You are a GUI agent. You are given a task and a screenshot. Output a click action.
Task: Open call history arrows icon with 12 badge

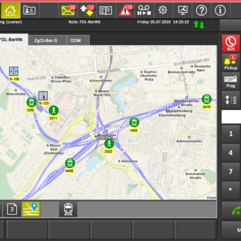point(87,10)
